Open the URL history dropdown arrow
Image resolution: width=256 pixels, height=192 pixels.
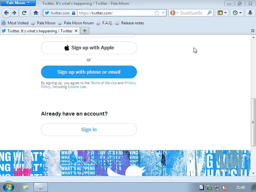coord(163,13)
